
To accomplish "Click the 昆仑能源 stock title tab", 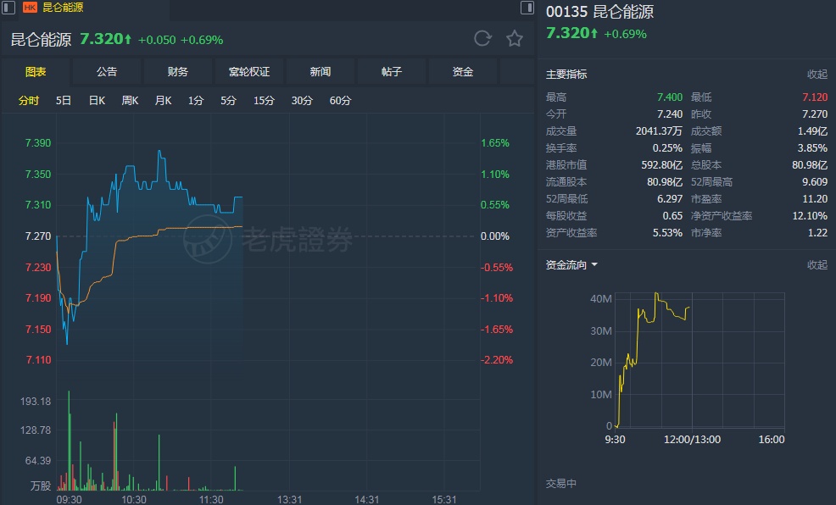I will tap(64, 7).
